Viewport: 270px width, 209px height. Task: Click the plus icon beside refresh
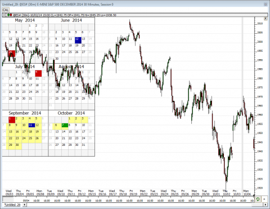(264, 199)
